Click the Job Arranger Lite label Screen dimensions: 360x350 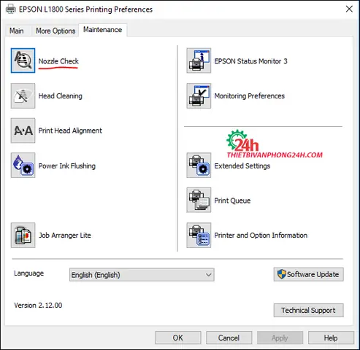tap(65, 236)
